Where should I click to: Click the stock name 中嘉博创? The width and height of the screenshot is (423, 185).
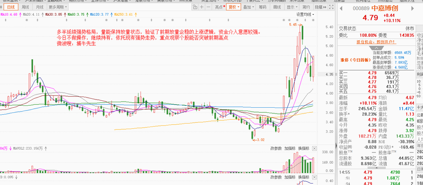click(x=385, y=9)
